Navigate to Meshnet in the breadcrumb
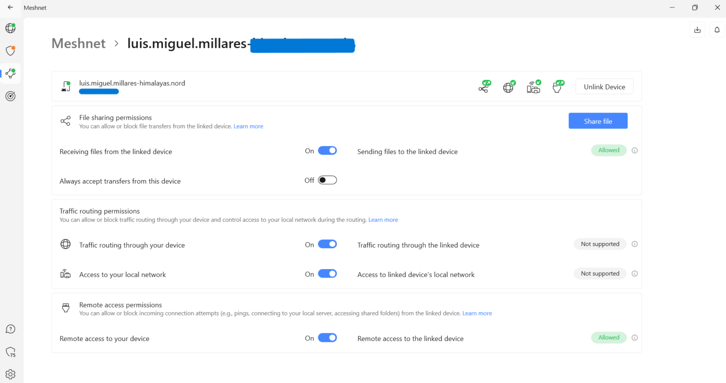Image resolution: width=726 pixels, height=383 pixels. pos(78,43)
